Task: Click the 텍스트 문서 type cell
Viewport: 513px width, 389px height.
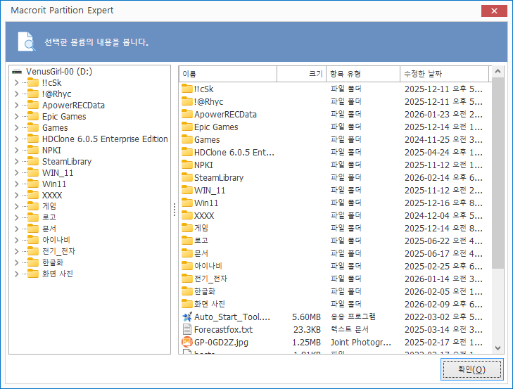Action: 350,329
